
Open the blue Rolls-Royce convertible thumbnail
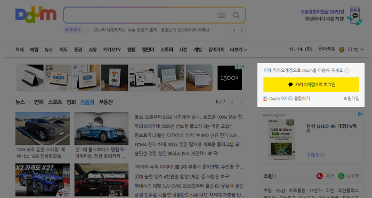point(101,129)
